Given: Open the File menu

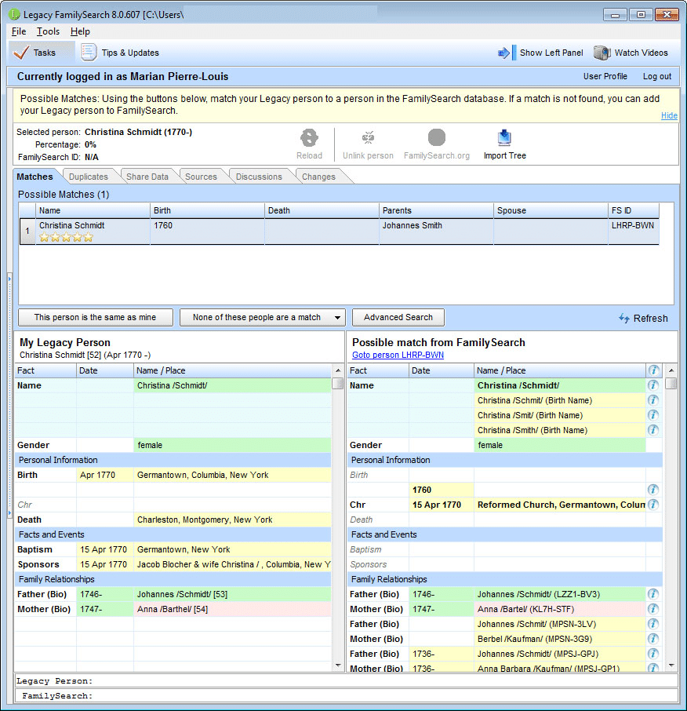Looking at the screenshot, I should (19, 31).
